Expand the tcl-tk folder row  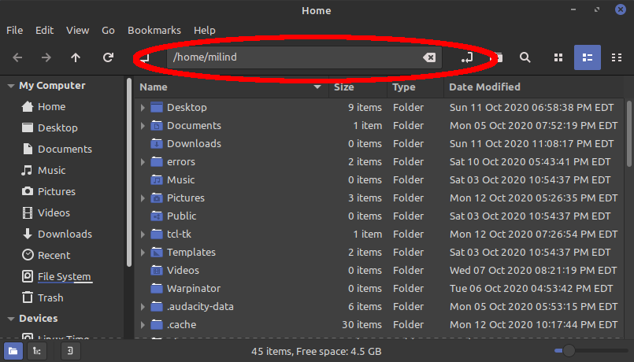point(143,235)
